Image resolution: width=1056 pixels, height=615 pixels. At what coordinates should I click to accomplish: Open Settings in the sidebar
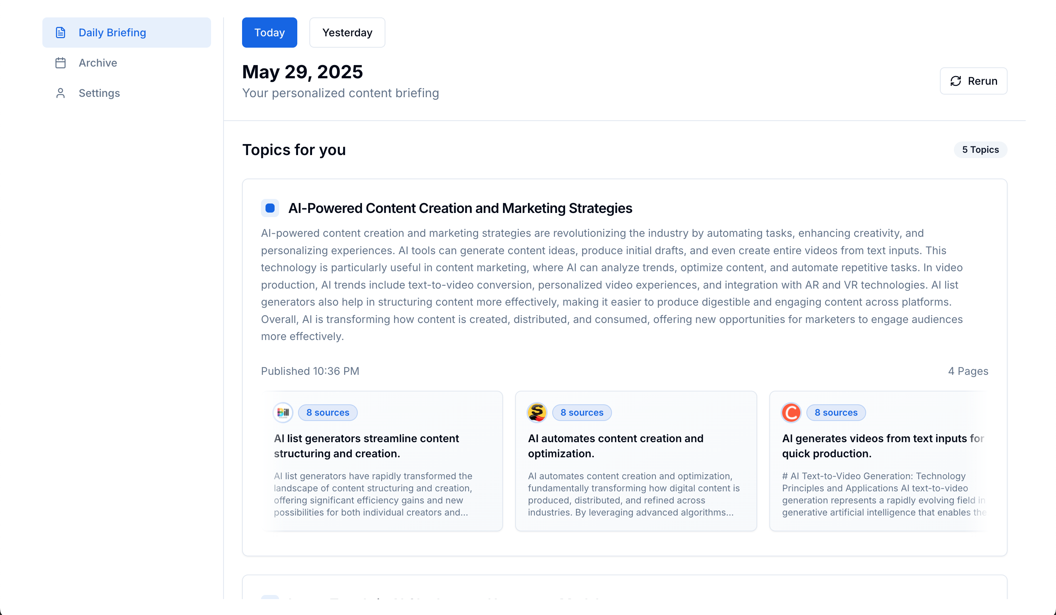99,93
